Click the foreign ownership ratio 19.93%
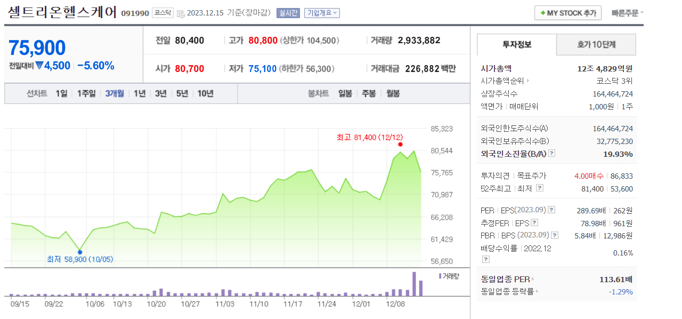The width and height of the screenshot is (682, 319). (619, 154)
